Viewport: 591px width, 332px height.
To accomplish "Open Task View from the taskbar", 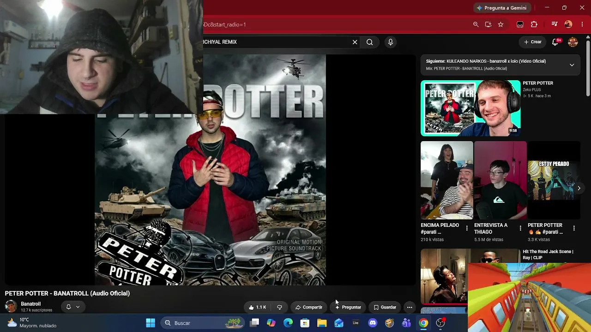I will coord(254,323).
